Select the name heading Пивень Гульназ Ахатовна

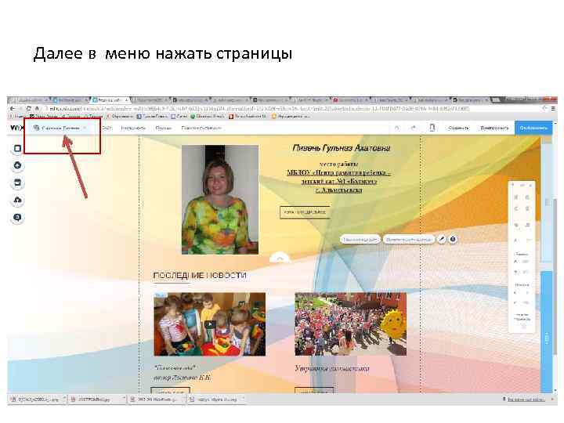pos(342,148)
